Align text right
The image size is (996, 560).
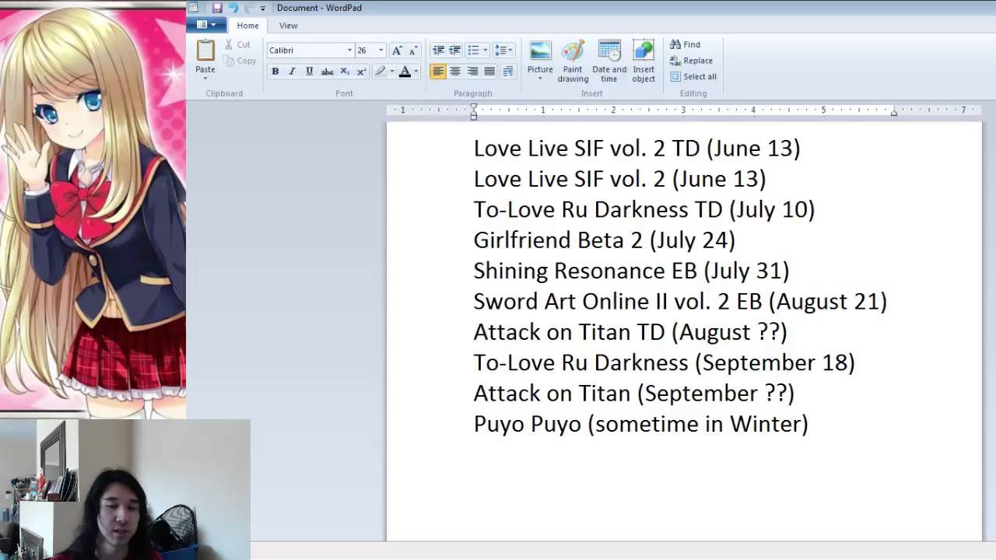point(472,72)
